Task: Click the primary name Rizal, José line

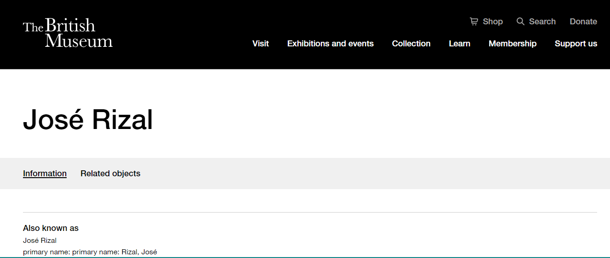Action: (x=90, y=252)
